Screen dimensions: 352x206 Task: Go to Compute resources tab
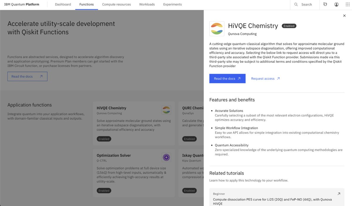(116, 5)
